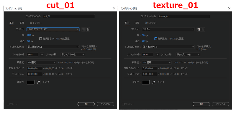Open ドロップフレーム dropdown in cut_01 dialog
The height and width of the screenshot is (113, 236).
click(x=73, y=55)
